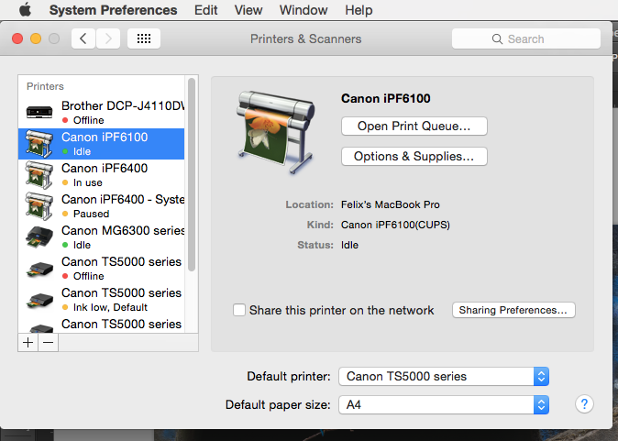Click Options & Supplies button

tap(414, 157)
